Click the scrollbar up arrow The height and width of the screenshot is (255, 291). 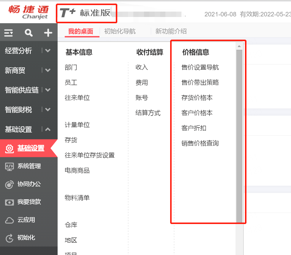(239, 46)
